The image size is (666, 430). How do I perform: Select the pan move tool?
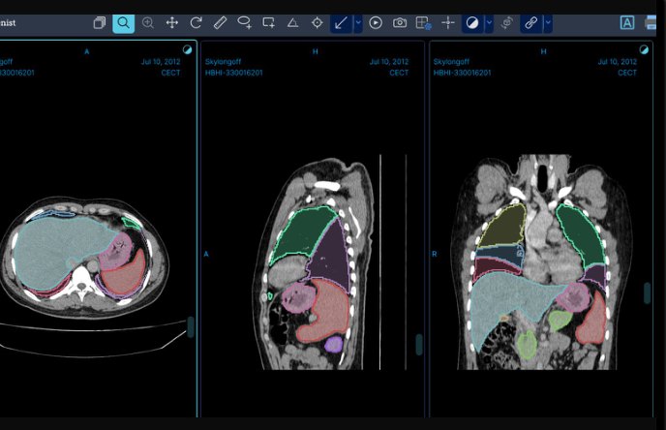point(172,23)
